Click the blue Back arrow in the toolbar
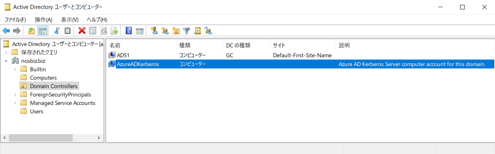The height and width of the screenshot is (154, 495). (x=6, y=31)
